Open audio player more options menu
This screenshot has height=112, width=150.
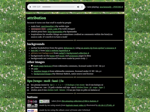click(82, 7)
